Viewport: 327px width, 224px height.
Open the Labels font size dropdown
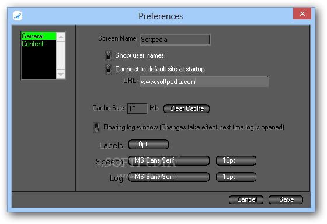[x=148, y=144]
